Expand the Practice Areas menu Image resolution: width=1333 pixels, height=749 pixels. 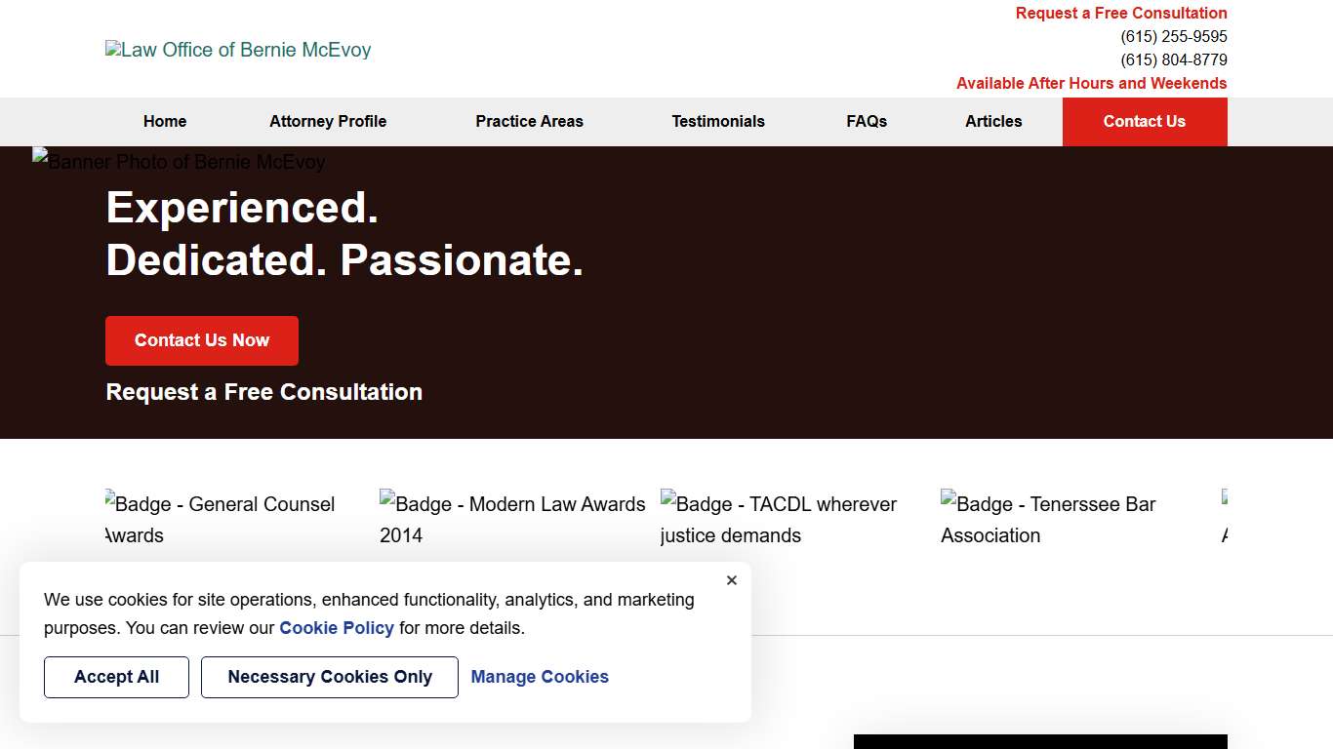529,122
